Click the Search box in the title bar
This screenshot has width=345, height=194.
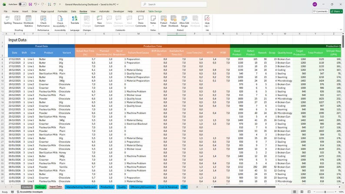pos(174,4)
